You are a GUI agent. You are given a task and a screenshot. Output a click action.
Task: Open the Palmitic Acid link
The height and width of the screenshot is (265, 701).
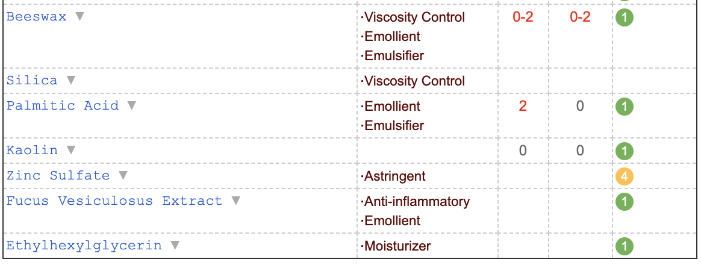tap(63, 105)
